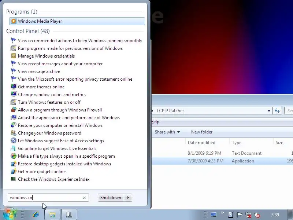Screen dimensions: 293x220
Task: Launch Internet Explorer from the taskbar
Action: (x=36, y=214)
